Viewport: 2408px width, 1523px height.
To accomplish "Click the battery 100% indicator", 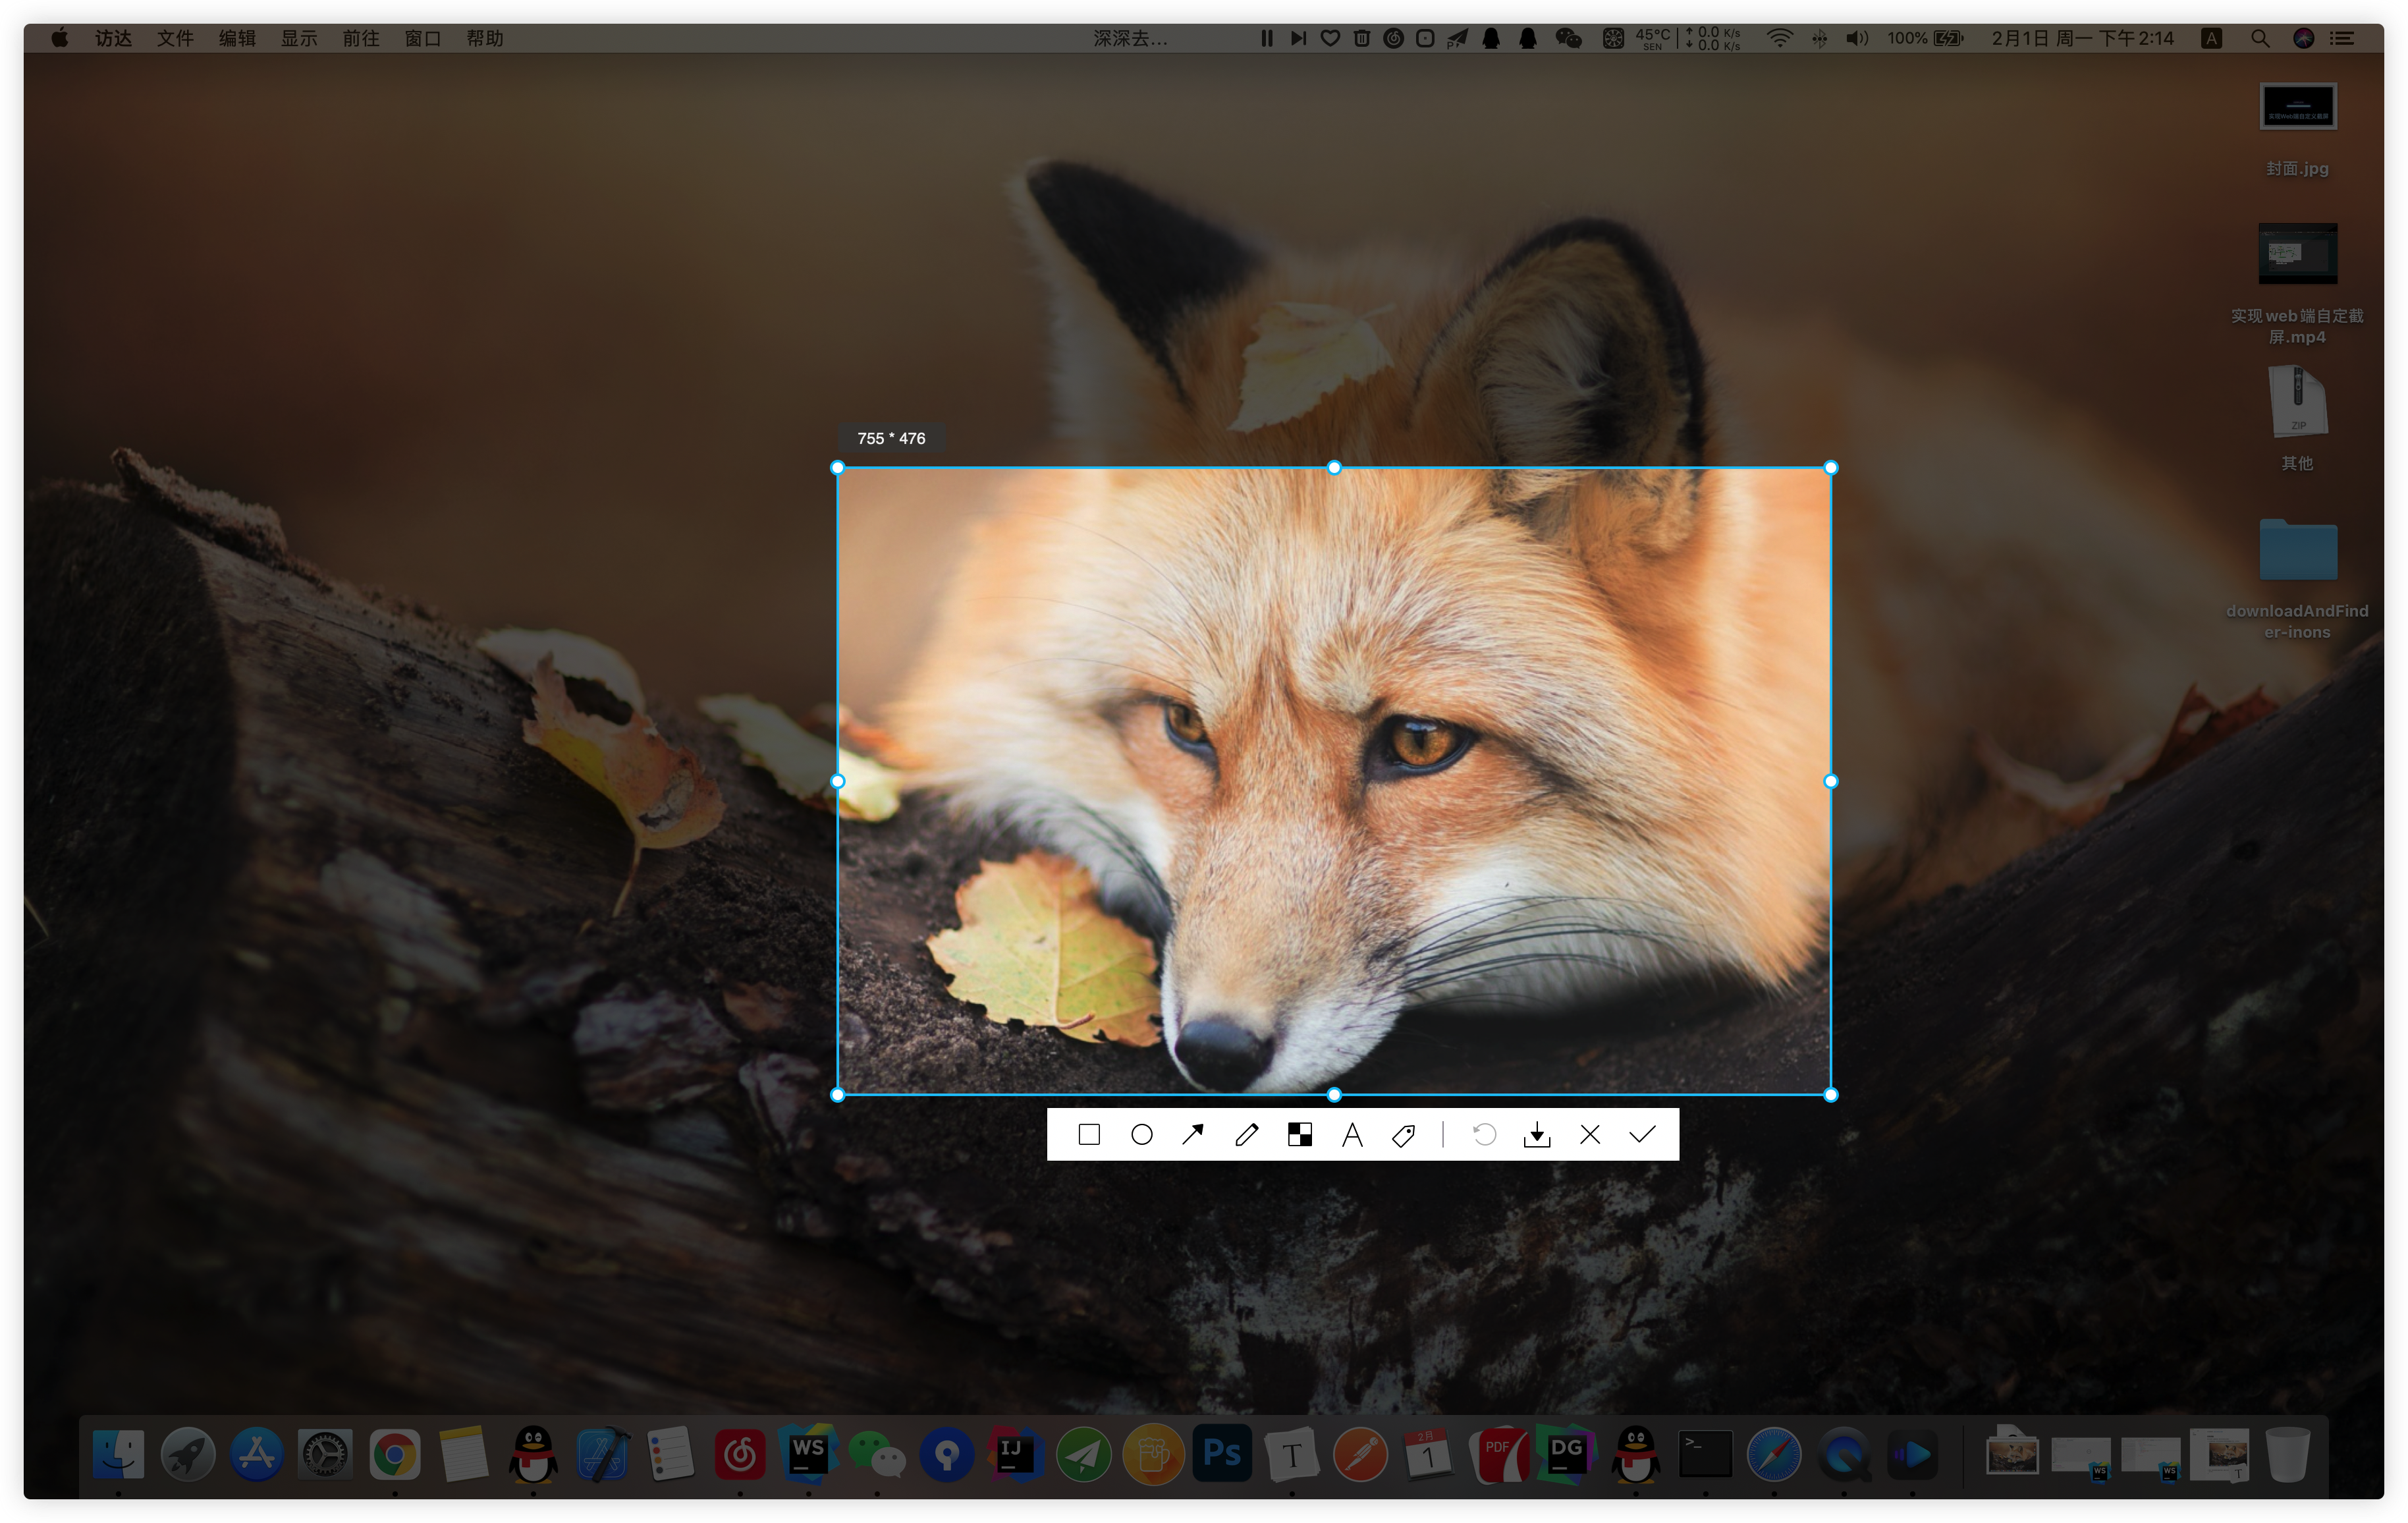I will pos(1925,38).
